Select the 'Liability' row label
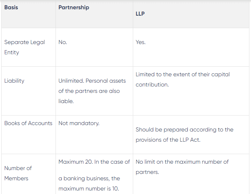The height and width of the screenshot is (194, 251). 14,81
